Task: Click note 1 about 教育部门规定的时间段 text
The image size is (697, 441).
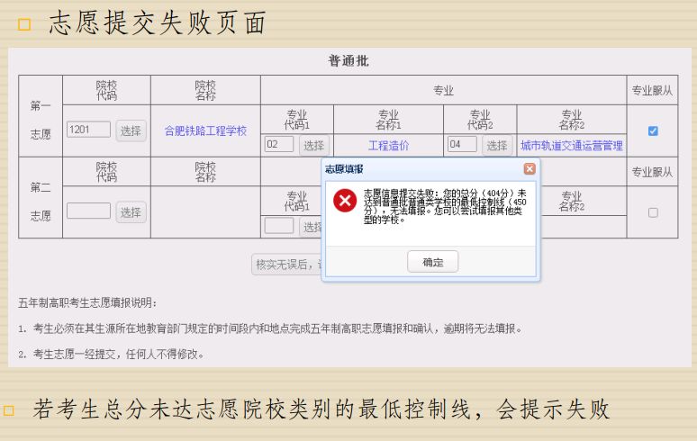Action: click(x=271, y=328)
